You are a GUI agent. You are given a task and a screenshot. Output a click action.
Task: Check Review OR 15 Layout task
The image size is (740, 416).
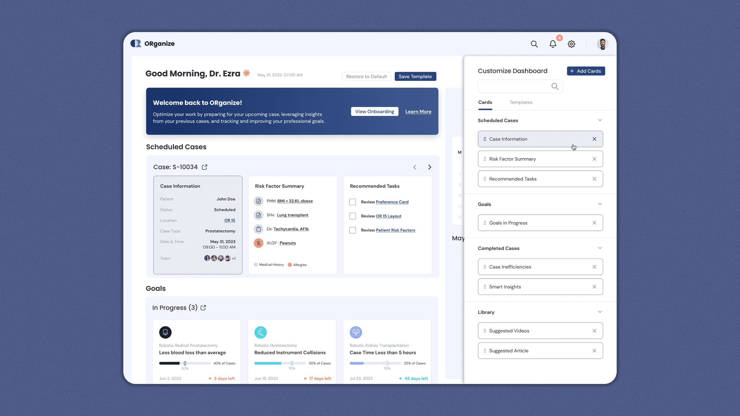(x=352, y=216)
